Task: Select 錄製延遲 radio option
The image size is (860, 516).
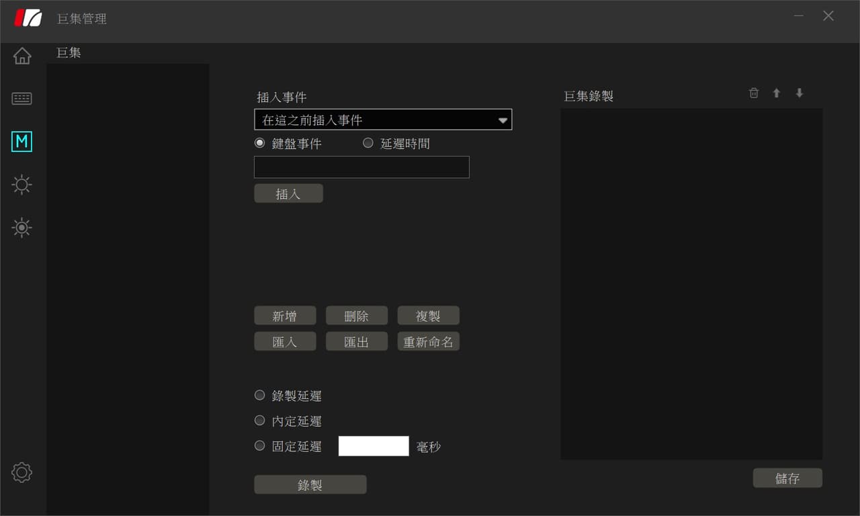Action: click(x=260, y=395)
